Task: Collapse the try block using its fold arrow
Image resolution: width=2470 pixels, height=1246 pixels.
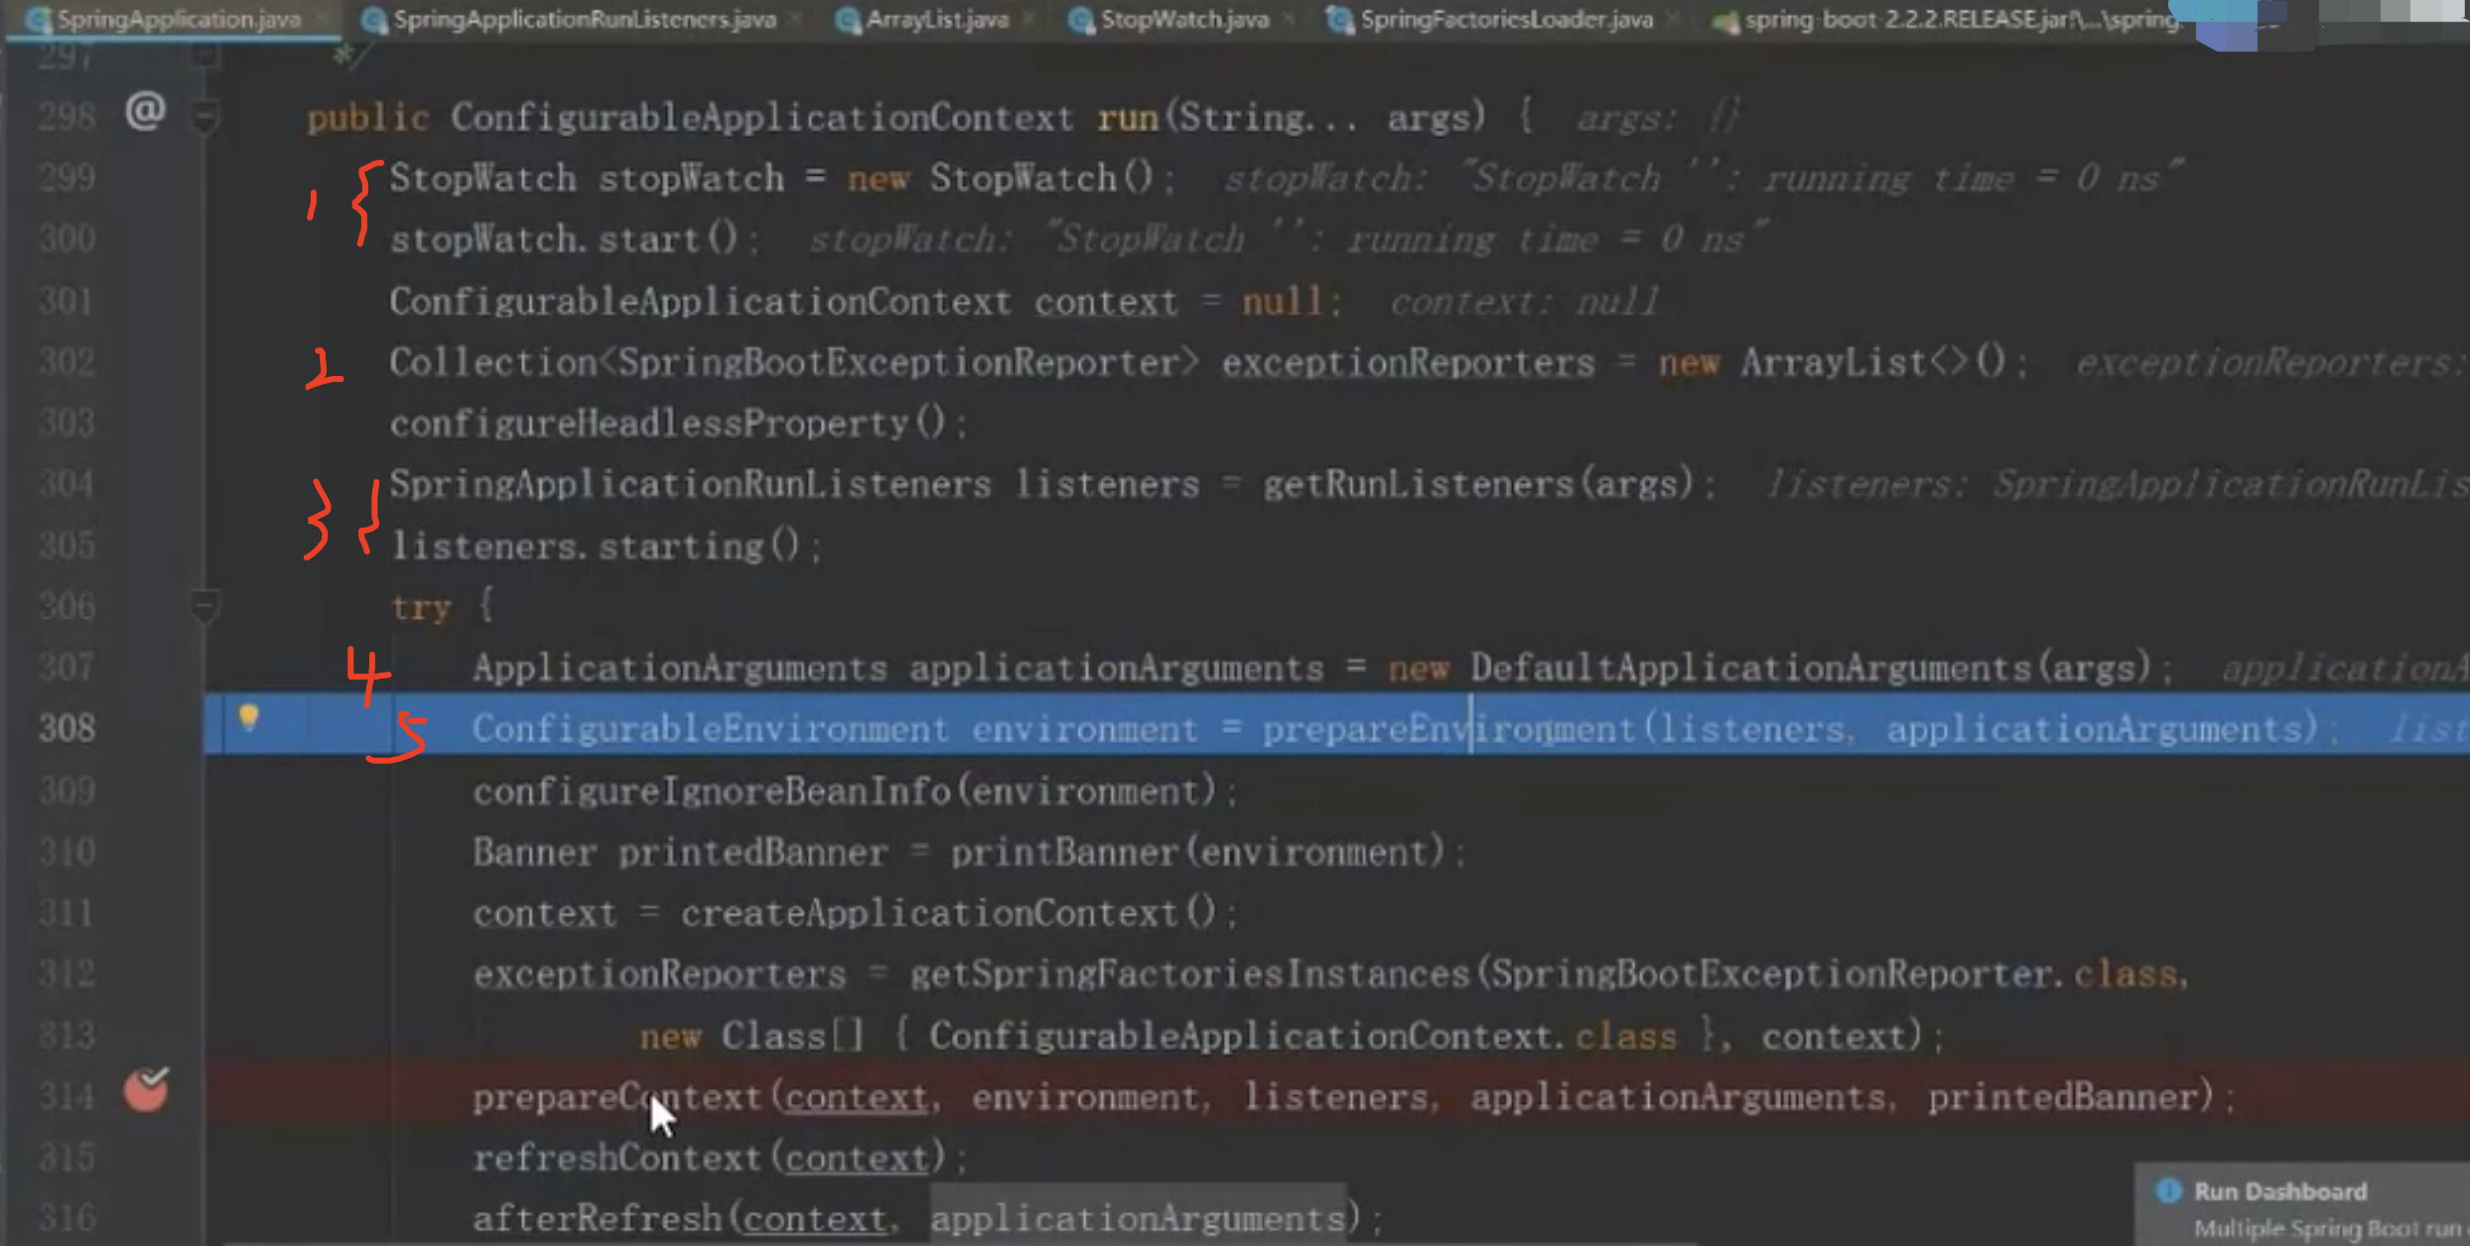Action: (206, 605)
